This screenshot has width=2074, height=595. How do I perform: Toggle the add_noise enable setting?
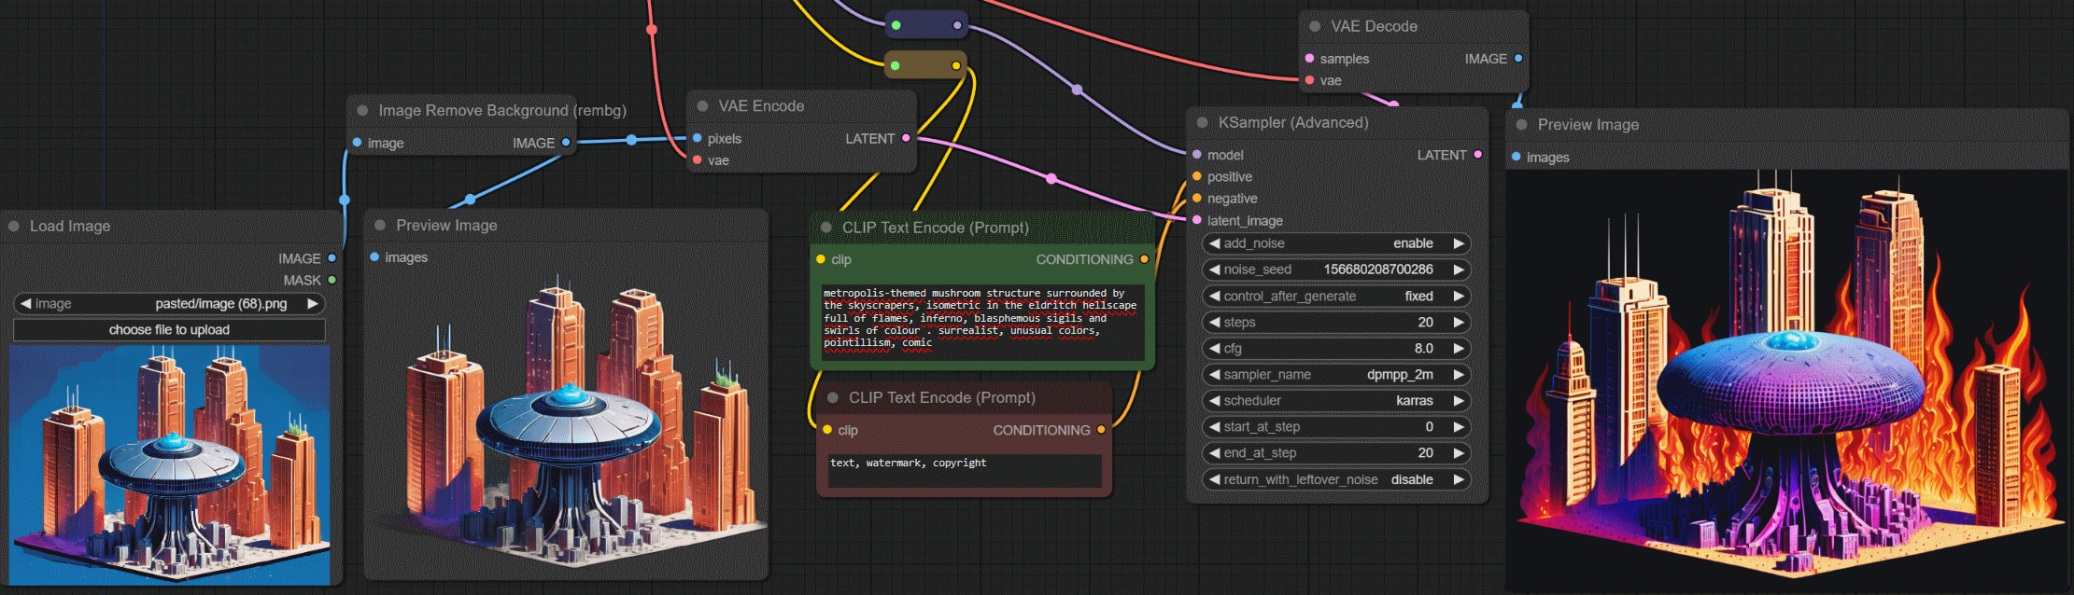click(1336, 243)
